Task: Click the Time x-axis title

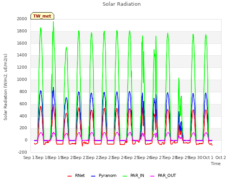Action: point(216,164)
